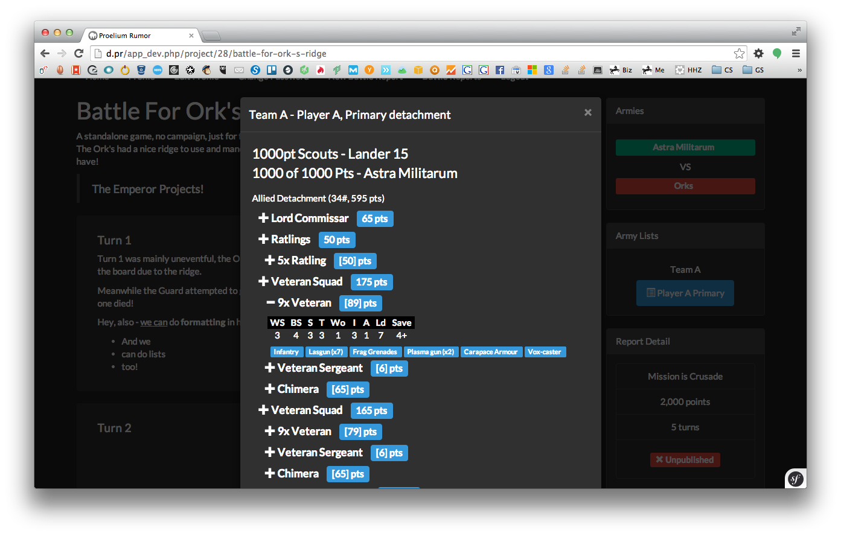This screenshot has height=536, width=841.
Task: Open the Google Analytics orange chart bookmark
Action: point(451,70)
